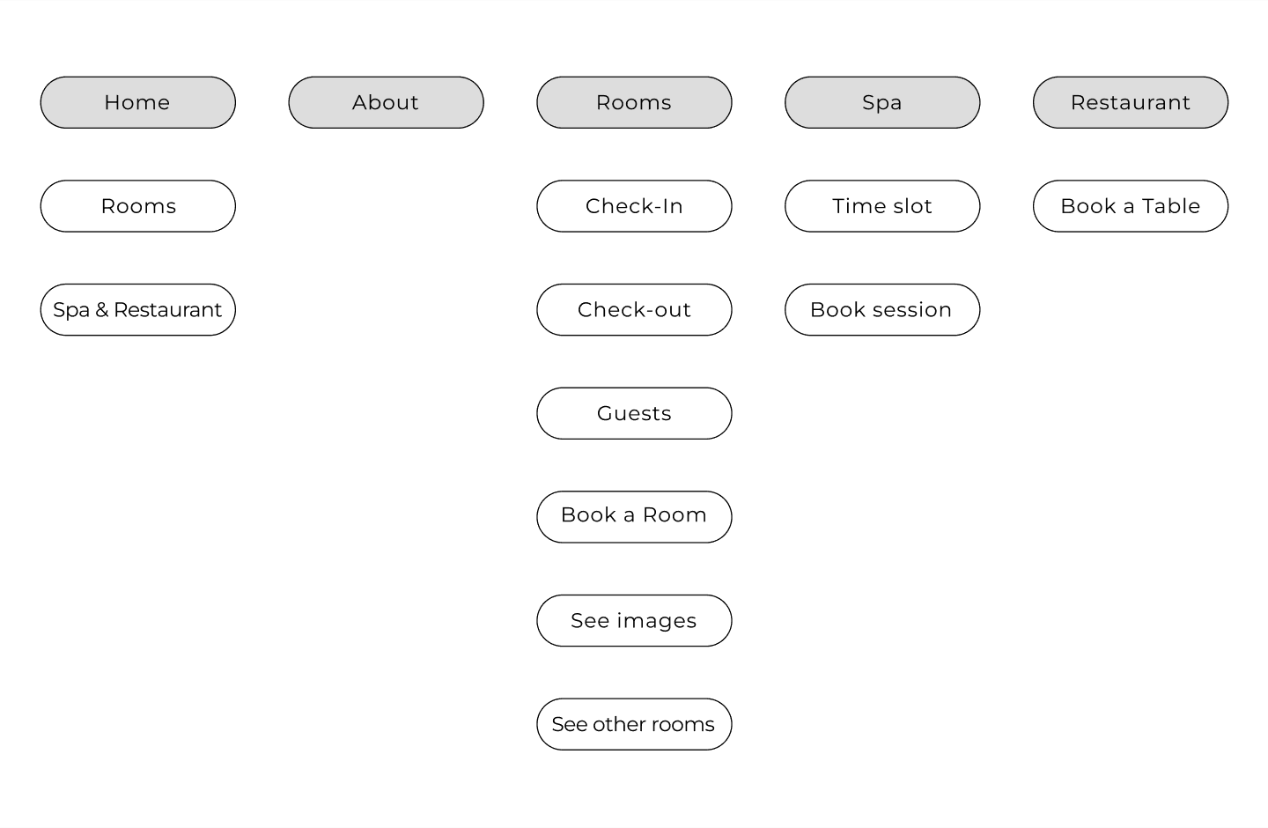Select the About pill at top

(x=386, y=102)
